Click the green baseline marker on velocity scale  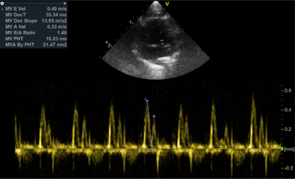click(282, 149)
